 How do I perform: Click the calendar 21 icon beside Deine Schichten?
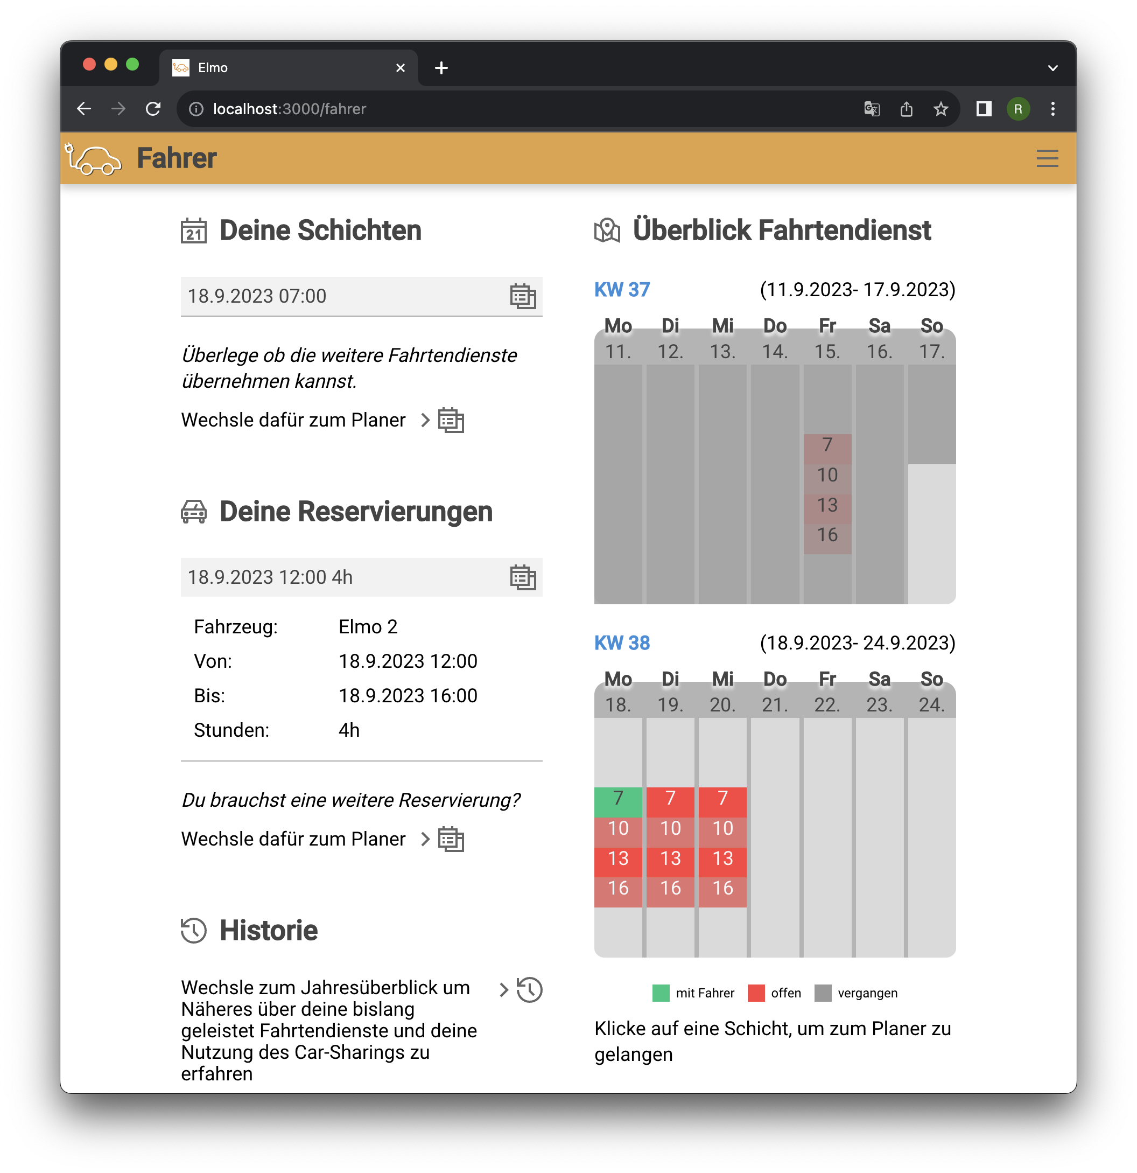pos(194,231)
